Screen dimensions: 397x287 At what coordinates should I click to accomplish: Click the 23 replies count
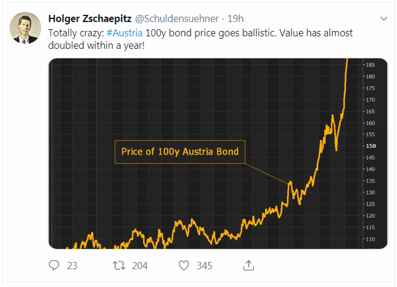[x=72, y=266]
